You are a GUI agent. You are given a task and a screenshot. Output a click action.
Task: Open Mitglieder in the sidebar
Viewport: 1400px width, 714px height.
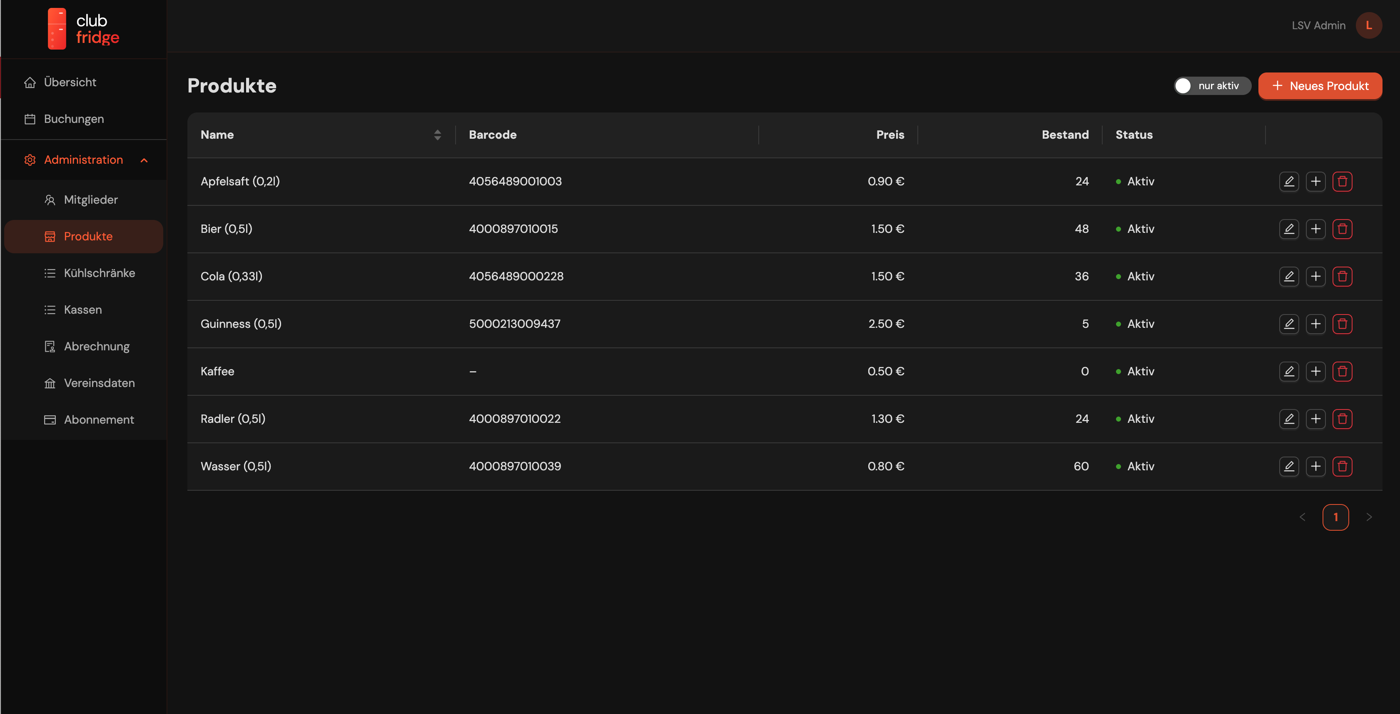tap(90, 200)
